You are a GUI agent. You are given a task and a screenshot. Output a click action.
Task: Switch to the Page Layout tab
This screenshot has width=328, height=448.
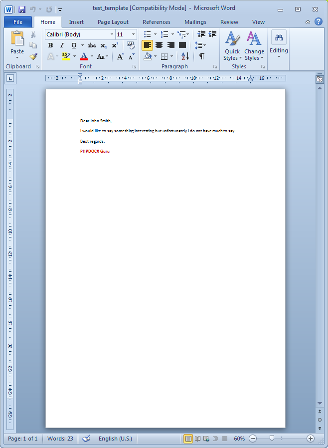click(113, 22)
